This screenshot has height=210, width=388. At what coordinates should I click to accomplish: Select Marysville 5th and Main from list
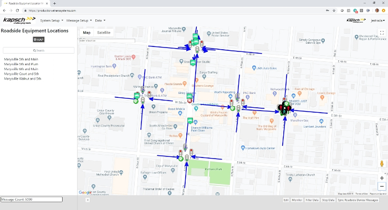click(21, 59)
